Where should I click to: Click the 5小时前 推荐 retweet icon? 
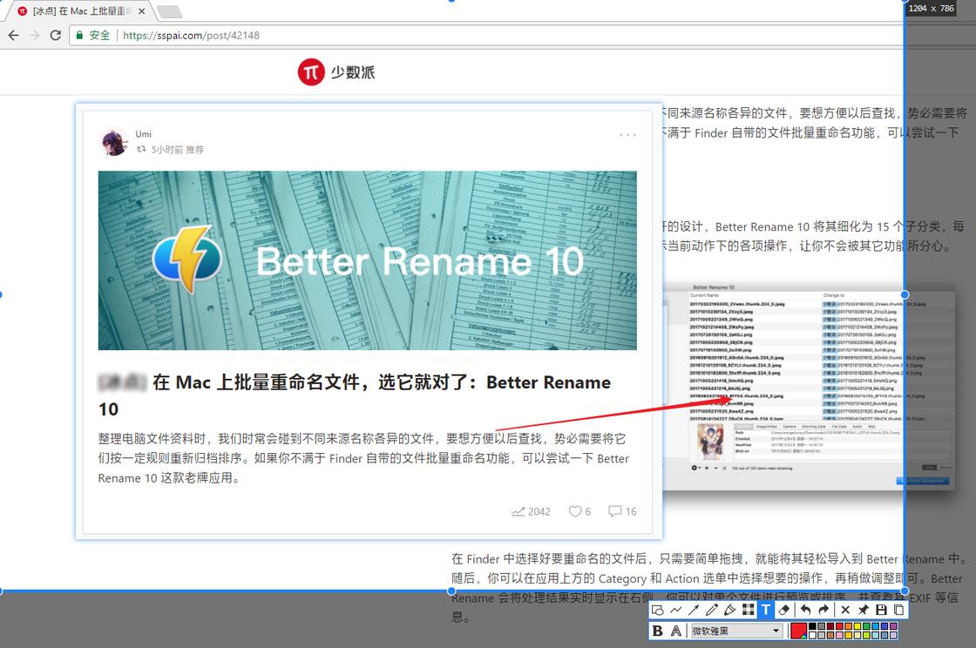coord(141,149)
